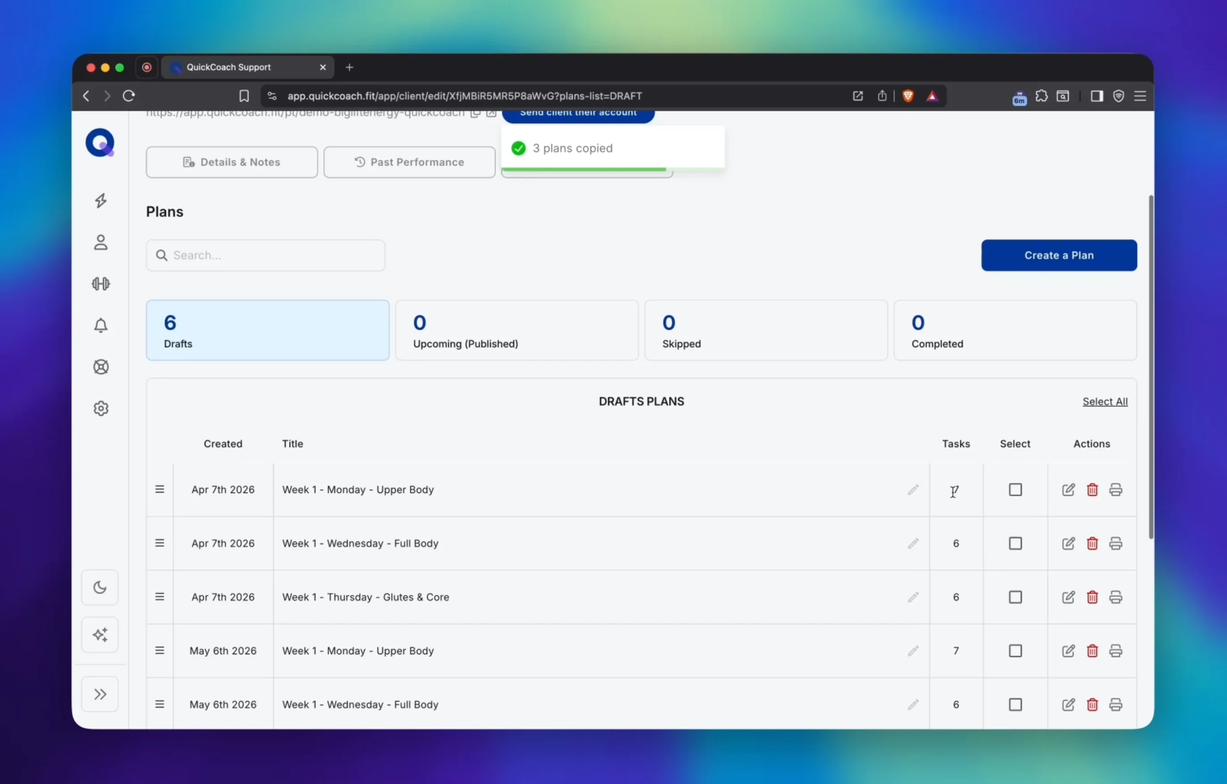Switch to the Upcoming (Published) tab
This screenshot has width=1227, height=784.
click(517, 330)
